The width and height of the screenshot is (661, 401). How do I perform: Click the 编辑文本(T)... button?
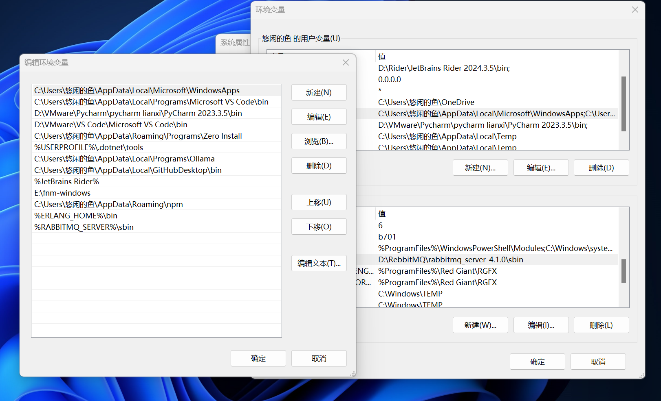tap(319, 263)
